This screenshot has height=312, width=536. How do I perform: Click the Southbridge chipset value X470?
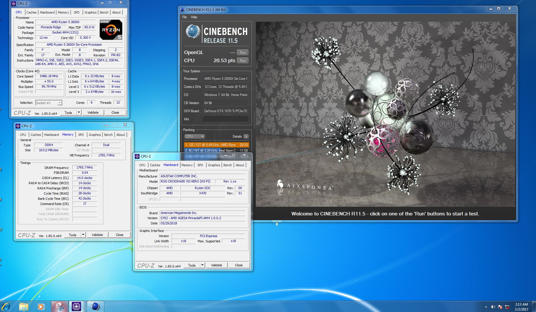(x=203, y=193)
